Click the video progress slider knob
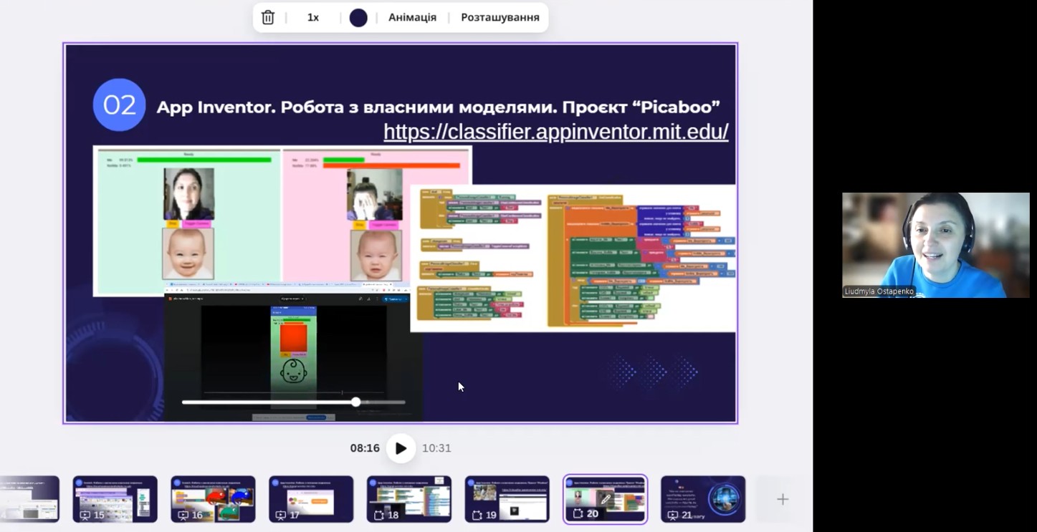1037x532 pixels. tap(355, 402)
